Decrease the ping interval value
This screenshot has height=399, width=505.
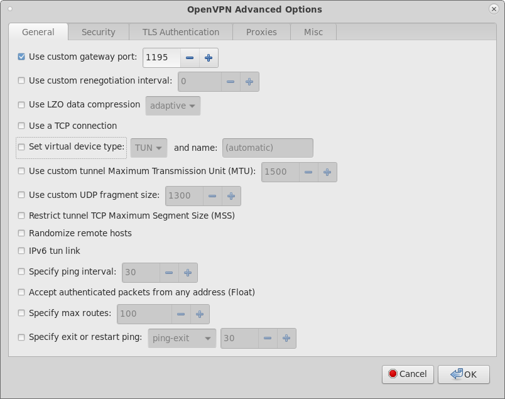[x=169, y=273]
